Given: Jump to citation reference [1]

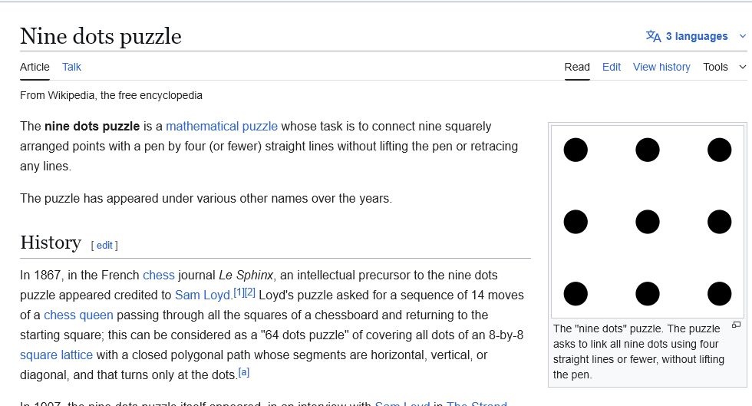Looking at the screenshot, I should click(239, 292).
